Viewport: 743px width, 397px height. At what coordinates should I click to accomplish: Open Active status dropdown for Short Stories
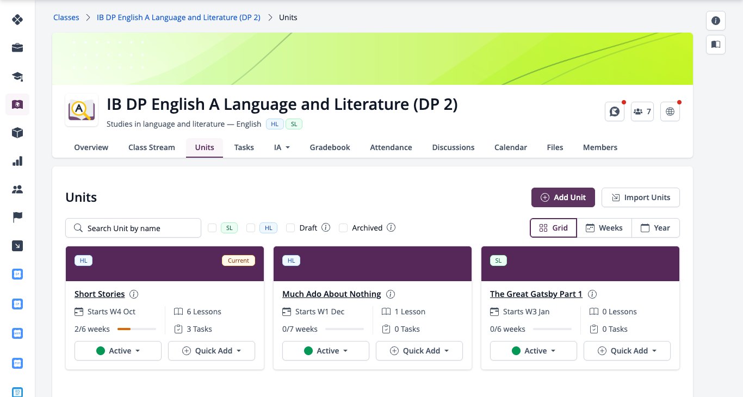pos(118,351)
